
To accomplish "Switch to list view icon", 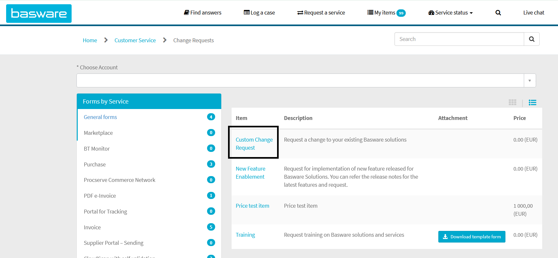I will (x=533, y=102).
